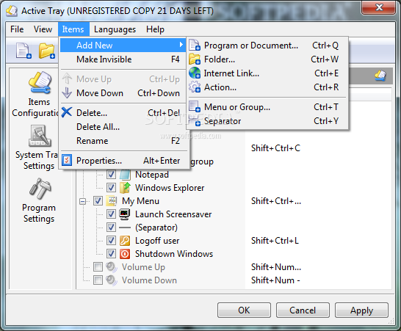Click the add folder toolbar icon

click(x=47, y=51)
